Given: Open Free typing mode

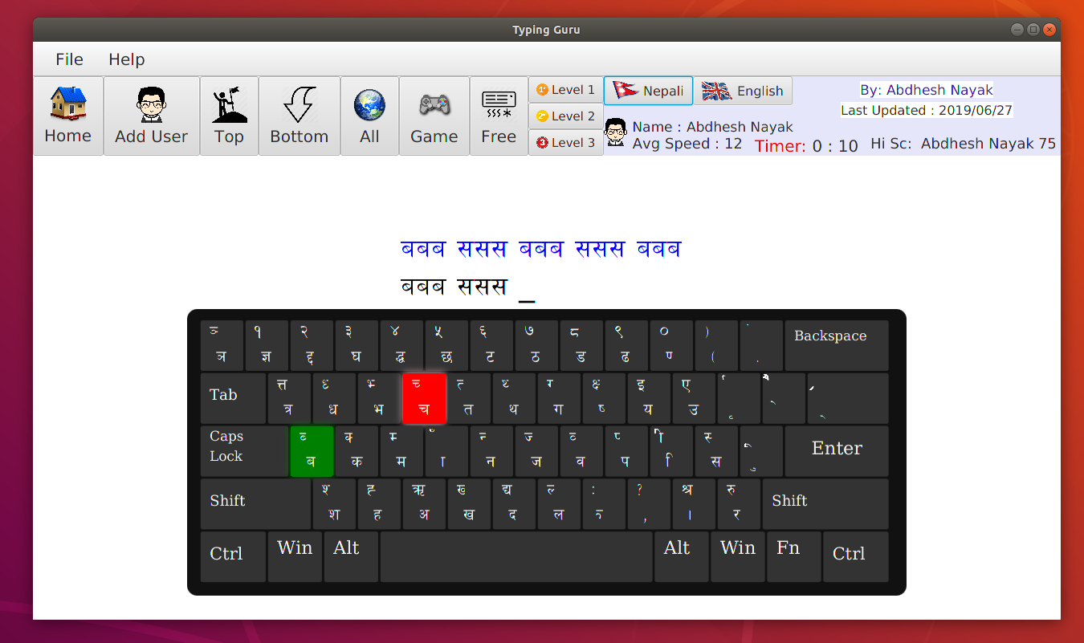Looking at the screenshot, I should point(498,116).
